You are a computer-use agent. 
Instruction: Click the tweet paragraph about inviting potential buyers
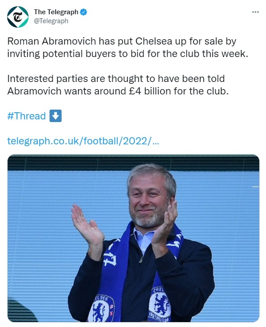click(x=128, y=47)
